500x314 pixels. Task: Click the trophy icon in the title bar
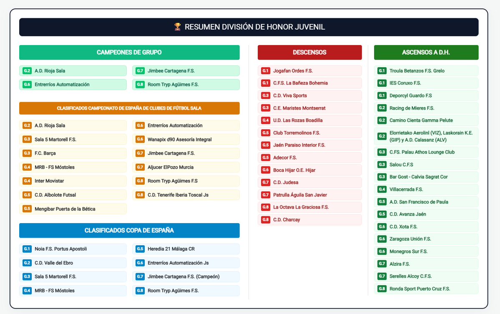click(177, 27)
